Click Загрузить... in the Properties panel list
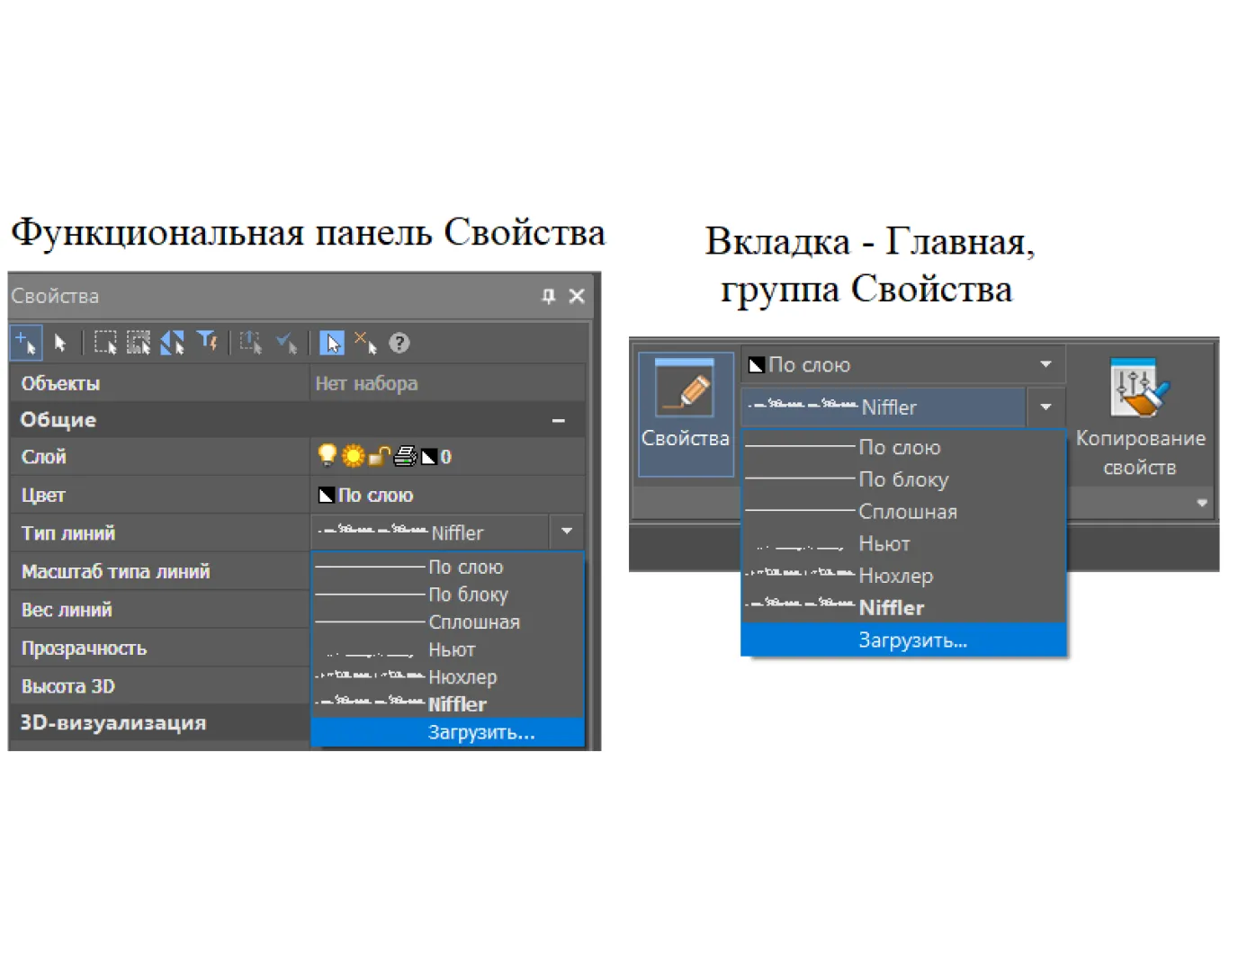Image resolution: width=1238 pixels, height=966 pixels. pyautogui.click(x=448, y=732)
